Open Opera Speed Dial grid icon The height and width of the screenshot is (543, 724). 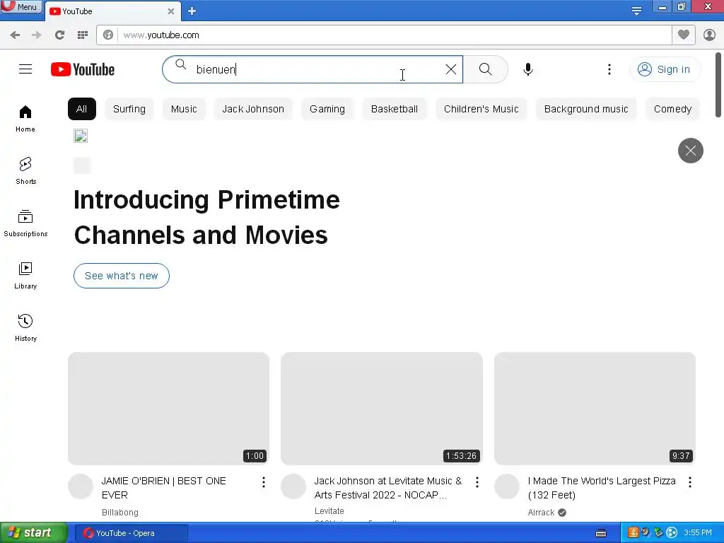[83, 35]
